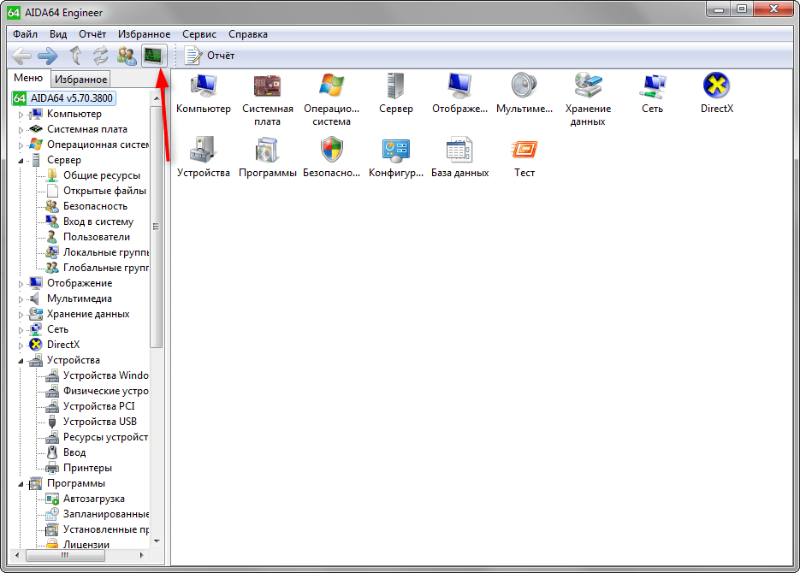Open the DirectX icon in main pane
Image resolution: width=800 pixels, height=573 pixels.
[716, 86]
